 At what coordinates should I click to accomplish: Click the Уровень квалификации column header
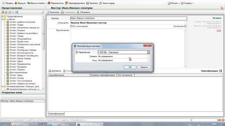[103, 75]
